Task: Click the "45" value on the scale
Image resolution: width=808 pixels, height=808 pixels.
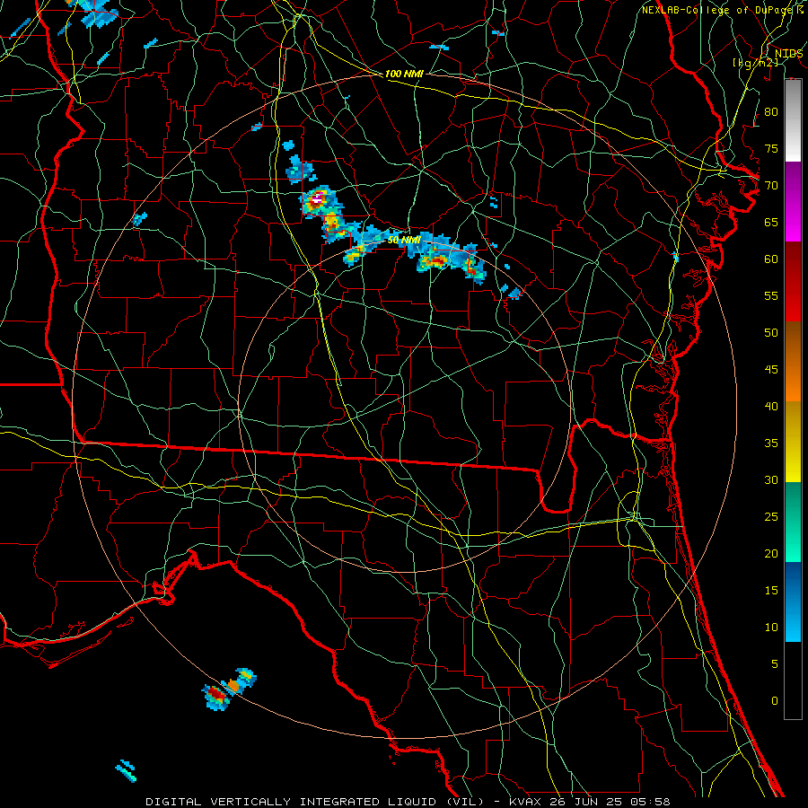Action: coord(771,370)
